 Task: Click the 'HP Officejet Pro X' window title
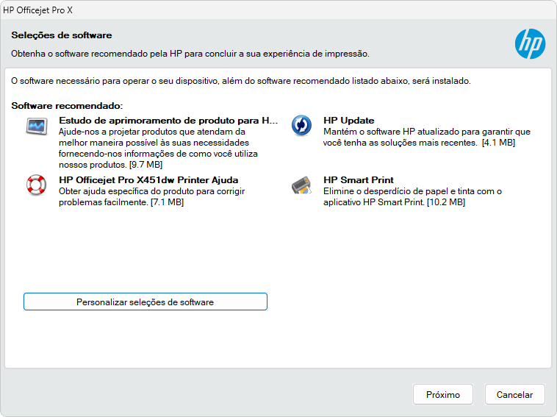pos(37,10)
